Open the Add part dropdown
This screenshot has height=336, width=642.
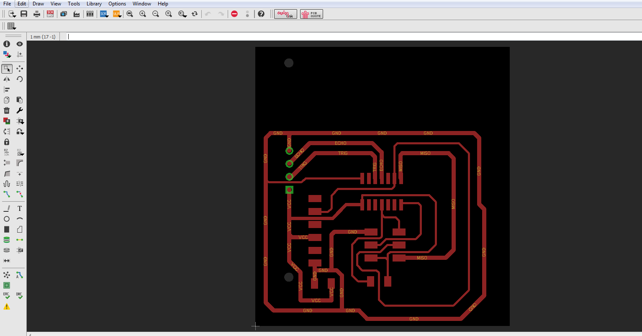(x=20, y=121)
